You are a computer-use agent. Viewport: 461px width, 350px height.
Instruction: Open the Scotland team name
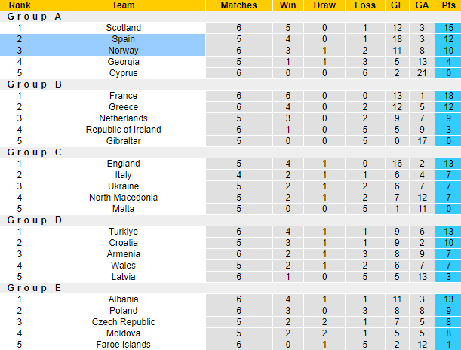pos(123,28)
